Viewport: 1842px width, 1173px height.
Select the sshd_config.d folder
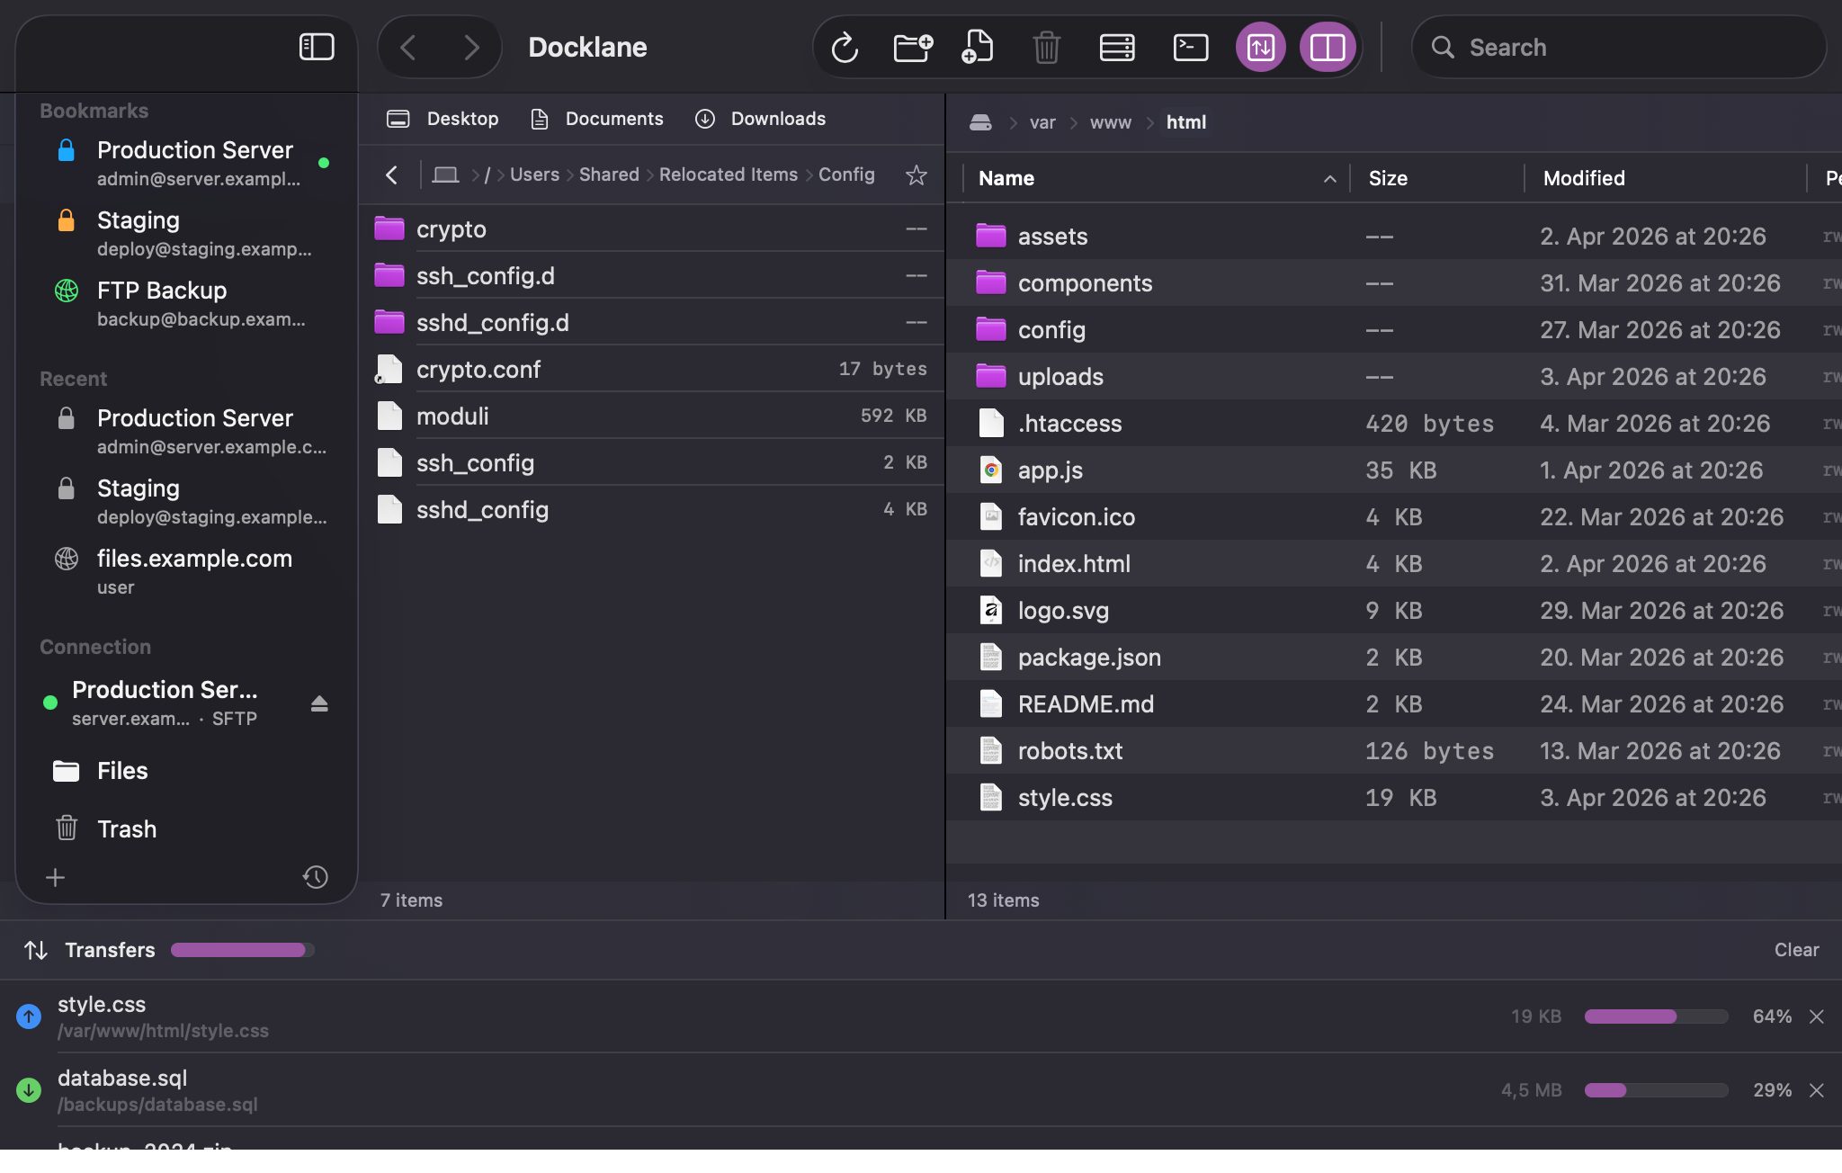651,322
